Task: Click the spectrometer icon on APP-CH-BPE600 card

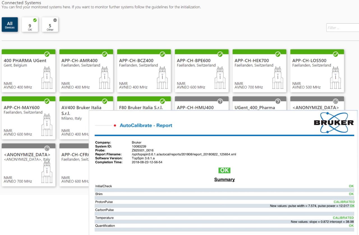Action: click(220, 79)
